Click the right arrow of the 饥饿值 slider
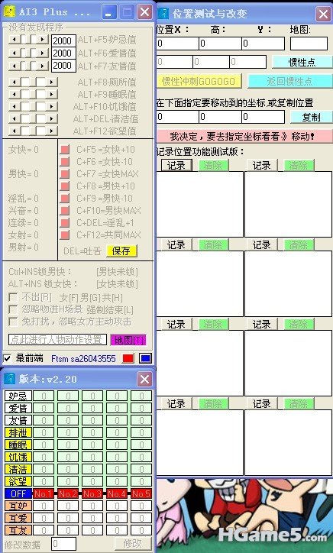The image size is (333, 553). coord(52,106)
